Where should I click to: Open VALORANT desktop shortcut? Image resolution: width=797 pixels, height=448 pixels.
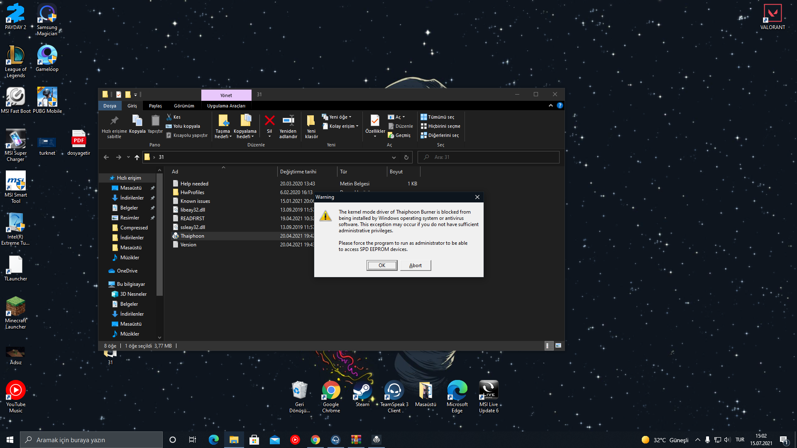coord(773,17)
